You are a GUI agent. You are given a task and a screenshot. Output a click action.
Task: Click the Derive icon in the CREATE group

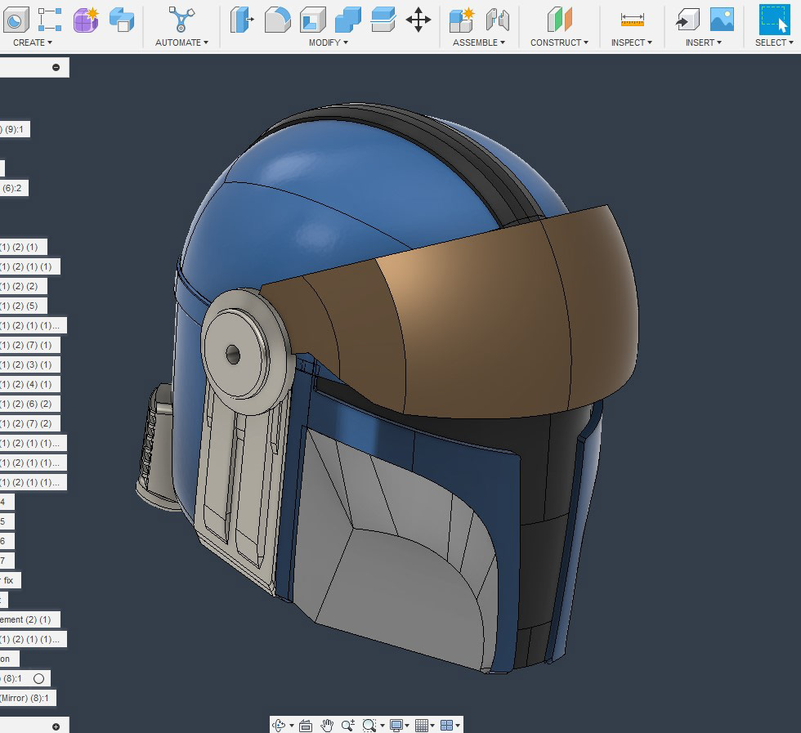pyautogui.click(x=122, y=20)
